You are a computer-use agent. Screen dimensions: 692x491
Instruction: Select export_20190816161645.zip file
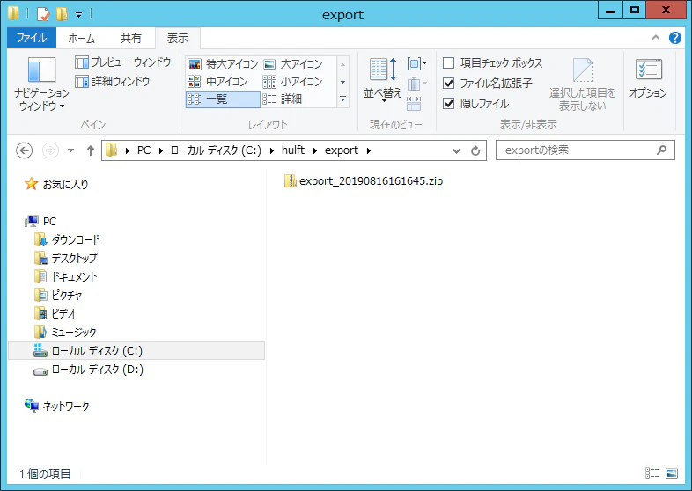point(364,181)
